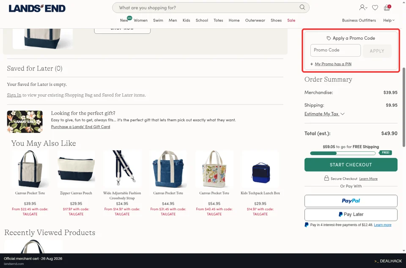Viewport: 406px width, 268px height.
Task: Click the Kids Techpack Lunch Box title
Action: click(260, 193)
